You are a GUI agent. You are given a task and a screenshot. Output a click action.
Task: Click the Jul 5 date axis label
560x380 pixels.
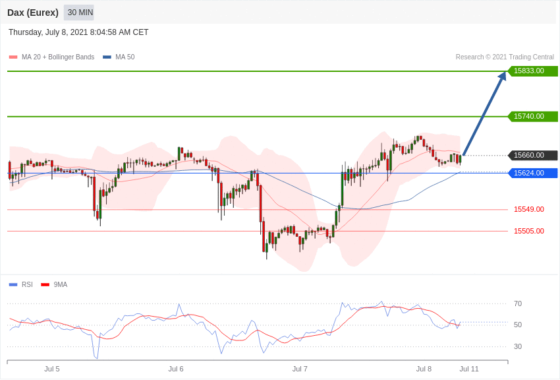[52, 369]
